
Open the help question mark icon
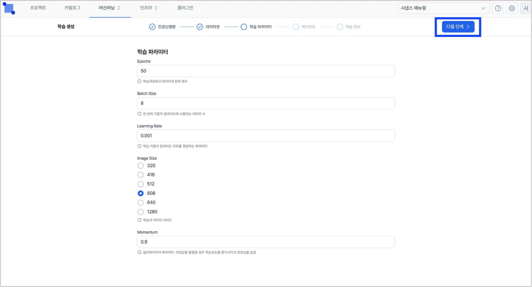(x=498, y=8)
